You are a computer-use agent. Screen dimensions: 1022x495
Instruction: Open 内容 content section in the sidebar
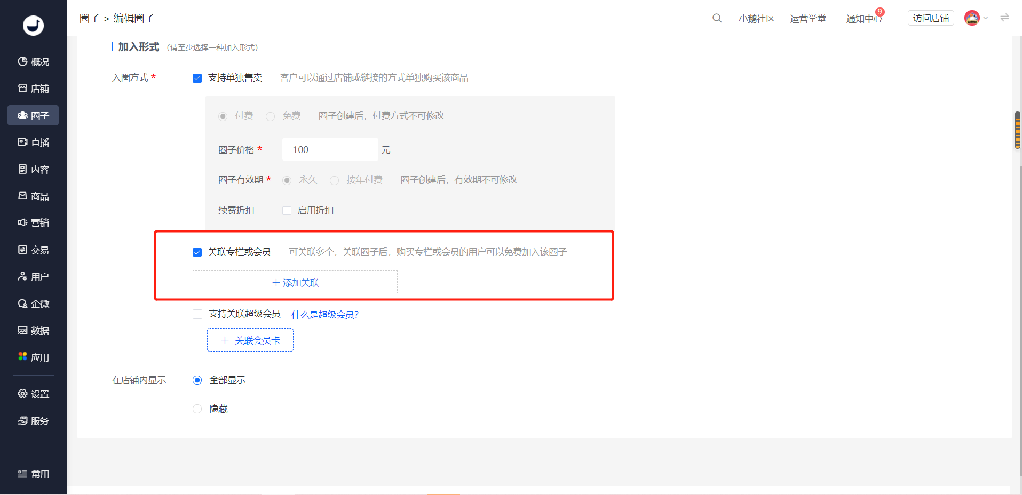point(33,170)
